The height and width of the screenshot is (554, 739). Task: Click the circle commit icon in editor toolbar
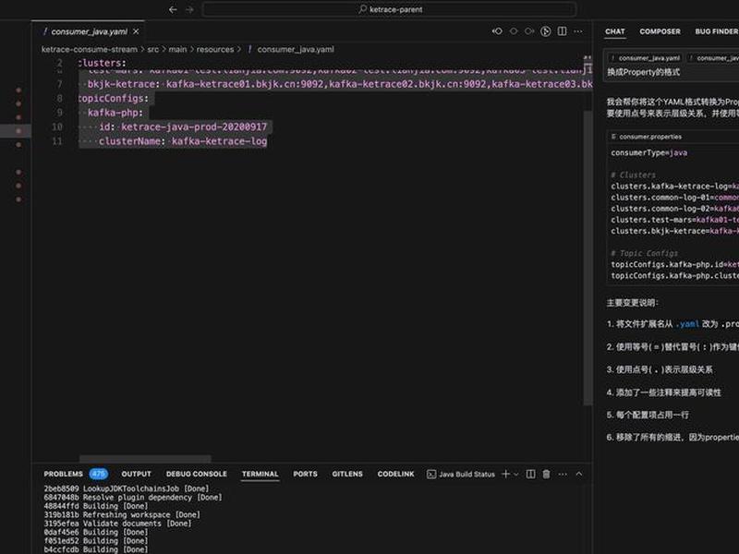[x=514, y=31]
